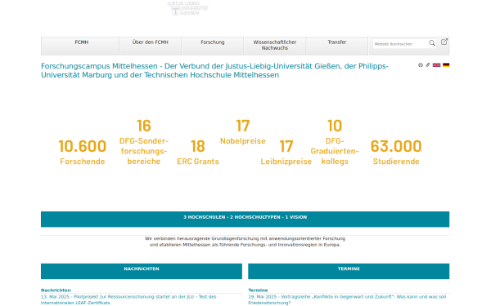Click the 3 Hochschulen - 2 Hochschultypen banner

pyautogui.click(x=245, y=220)
